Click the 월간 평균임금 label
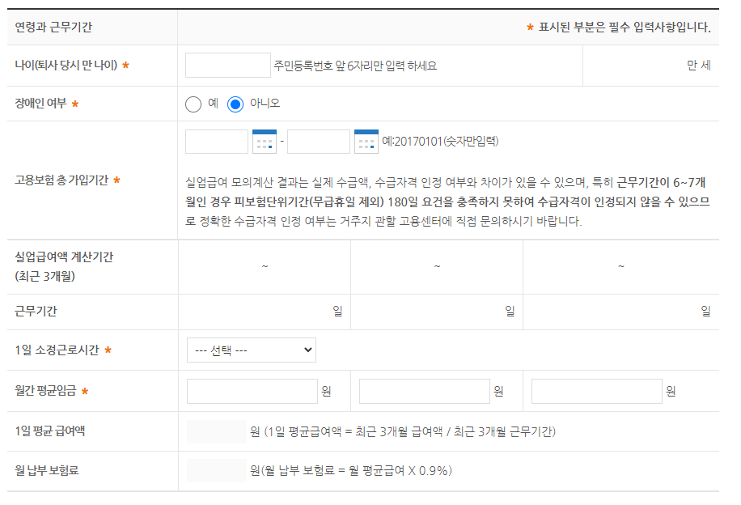Image resolution: width=741 pixels, height=505 pixels. click(x=45, y=391)
